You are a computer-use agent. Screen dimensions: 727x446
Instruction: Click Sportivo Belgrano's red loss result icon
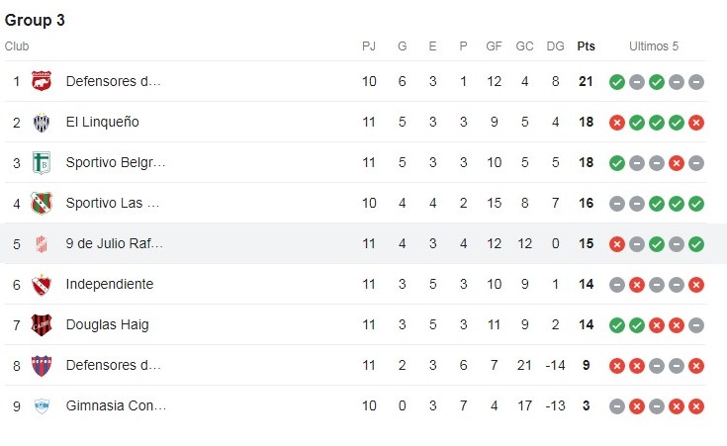(x=677, y=163)
